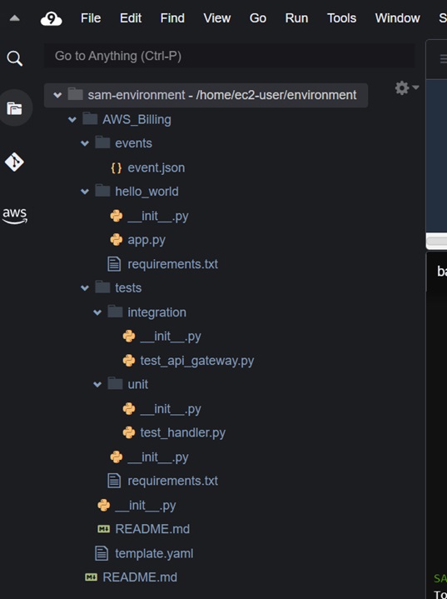
Task: Click folder icon of integration directory
Action: (115, 312)
